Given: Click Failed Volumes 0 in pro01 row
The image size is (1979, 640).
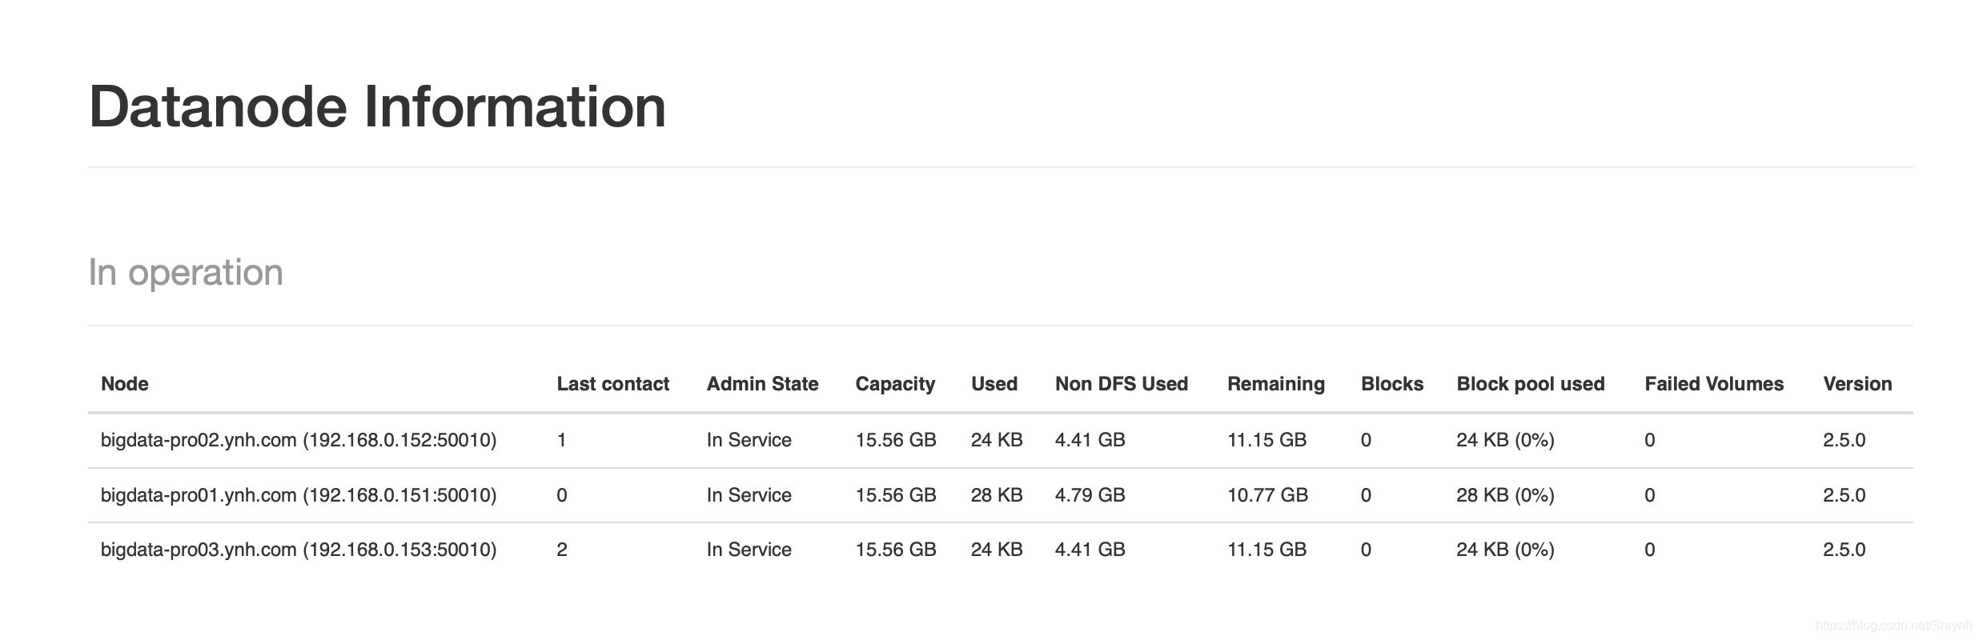Looking at the screenshot, I should pyautogui.click(x=1650, y=495).
